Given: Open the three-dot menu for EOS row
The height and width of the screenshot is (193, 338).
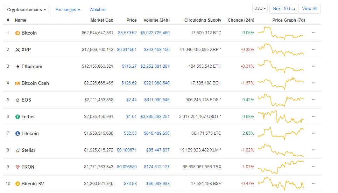Looking at the screenshot, I should point(314,100).
